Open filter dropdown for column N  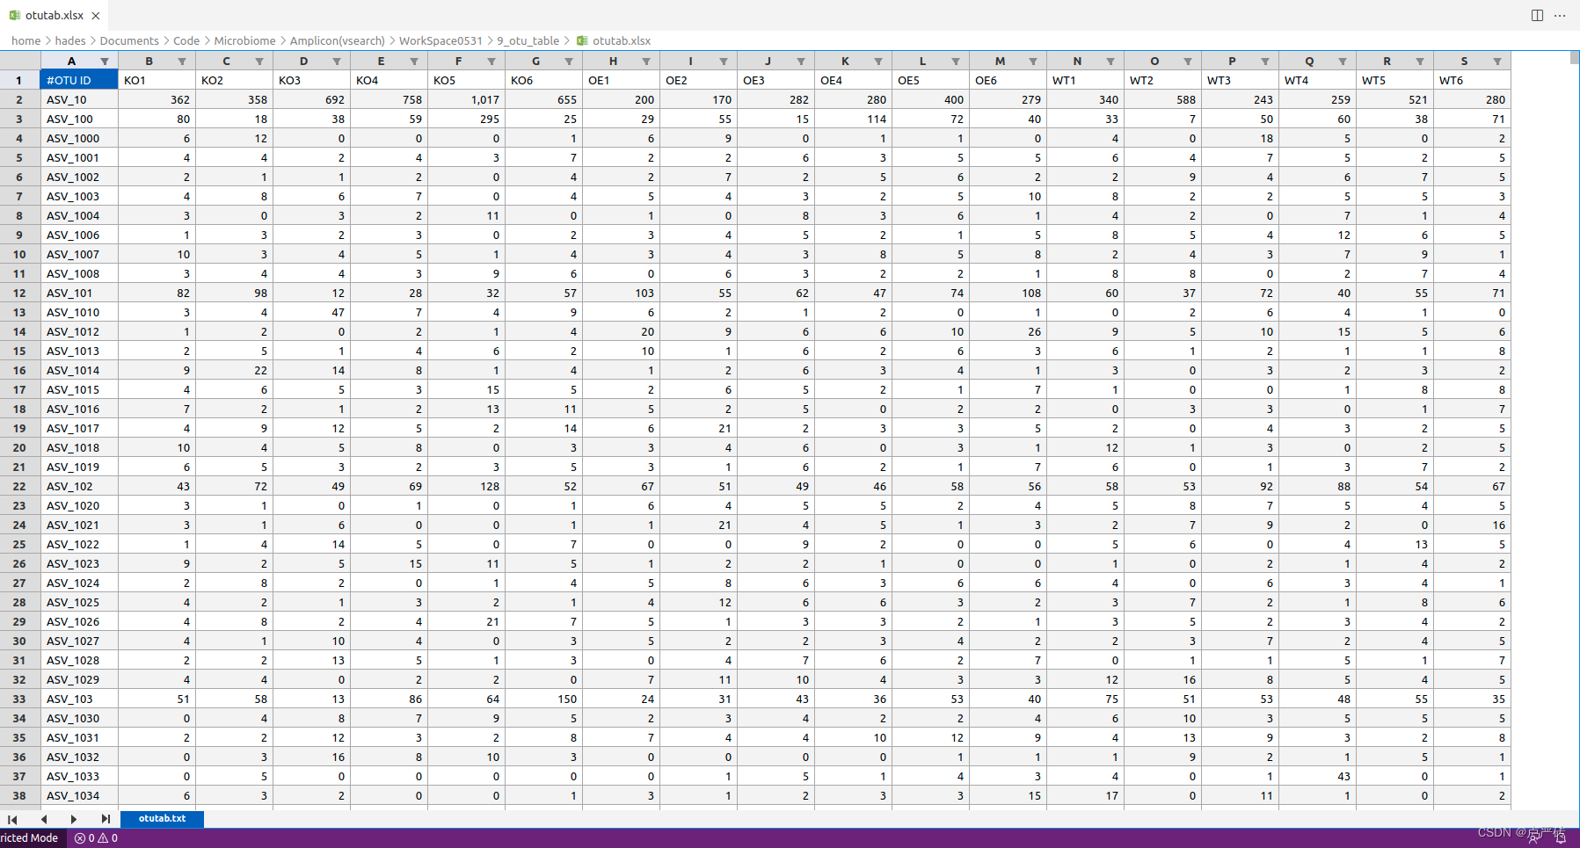1110,62
